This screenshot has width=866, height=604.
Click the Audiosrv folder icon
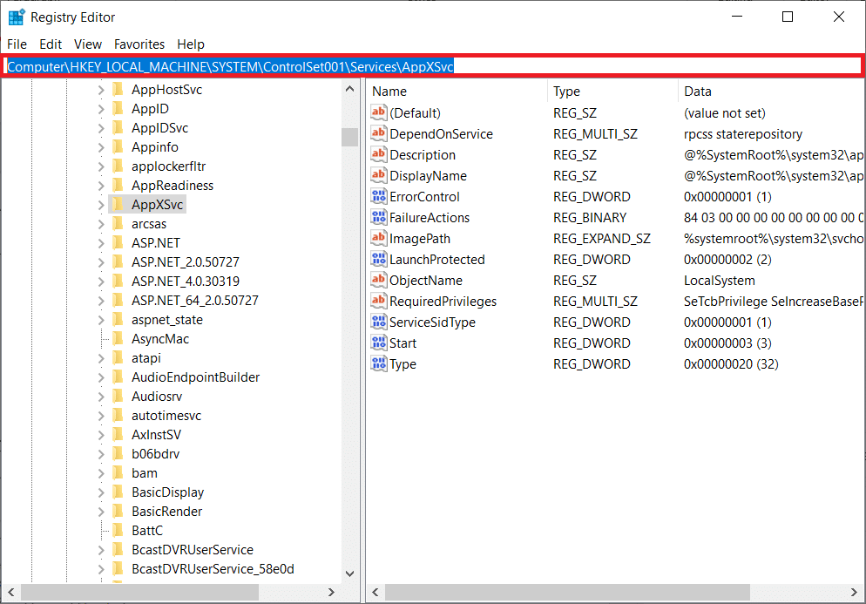pyautogui.click(x=118, y=397)
